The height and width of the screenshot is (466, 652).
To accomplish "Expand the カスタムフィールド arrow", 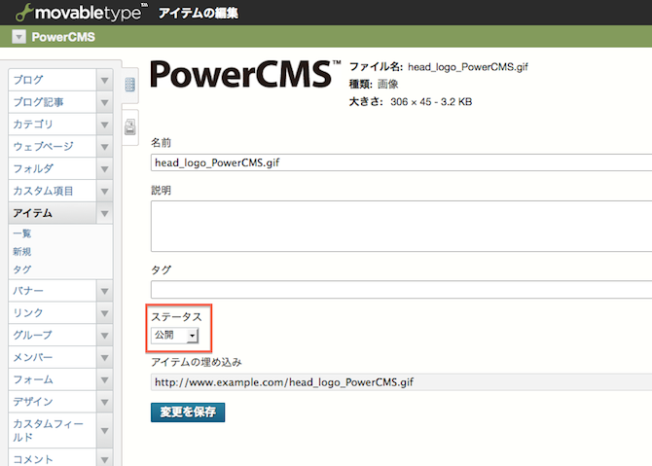I will pos(104,430).
